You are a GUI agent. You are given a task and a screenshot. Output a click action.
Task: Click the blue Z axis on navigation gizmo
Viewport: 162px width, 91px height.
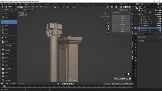[105, 13]
